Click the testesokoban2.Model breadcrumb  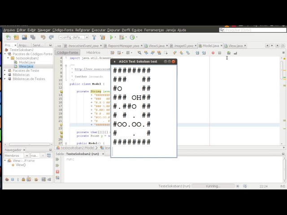point(78,148)
